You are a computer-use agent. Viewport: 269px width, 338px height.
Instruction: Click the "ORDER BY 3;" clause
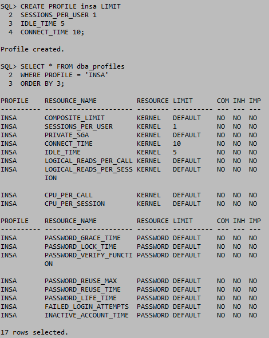pos(42,84)
